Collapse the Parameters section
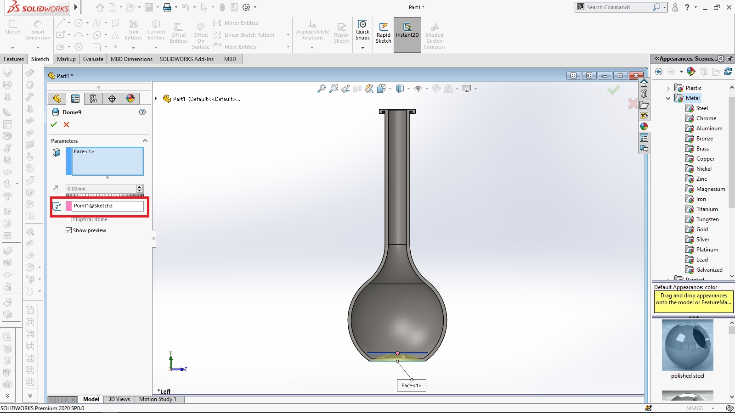The image size is (735, 413). [x=145, y=141]
